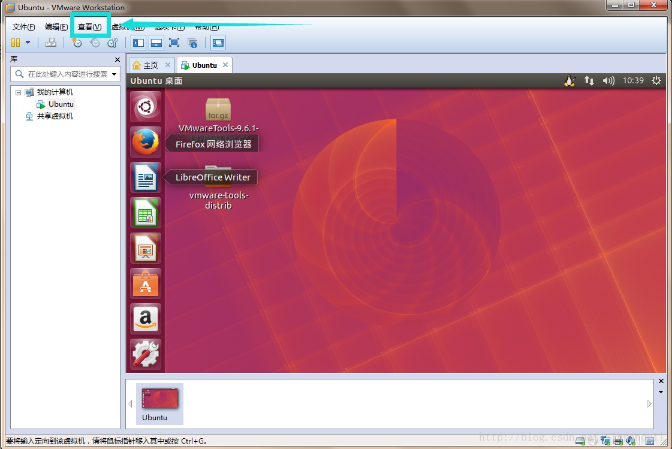Image resolution: width=672 pixels, height=449 pixels.
Task: Switch to the 主页 tab
Action: (148, 65)
